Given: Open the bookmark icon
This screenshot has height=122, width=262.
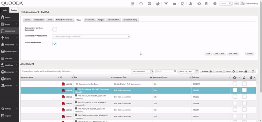Looking at the screenshot, I should coord(206,4).
